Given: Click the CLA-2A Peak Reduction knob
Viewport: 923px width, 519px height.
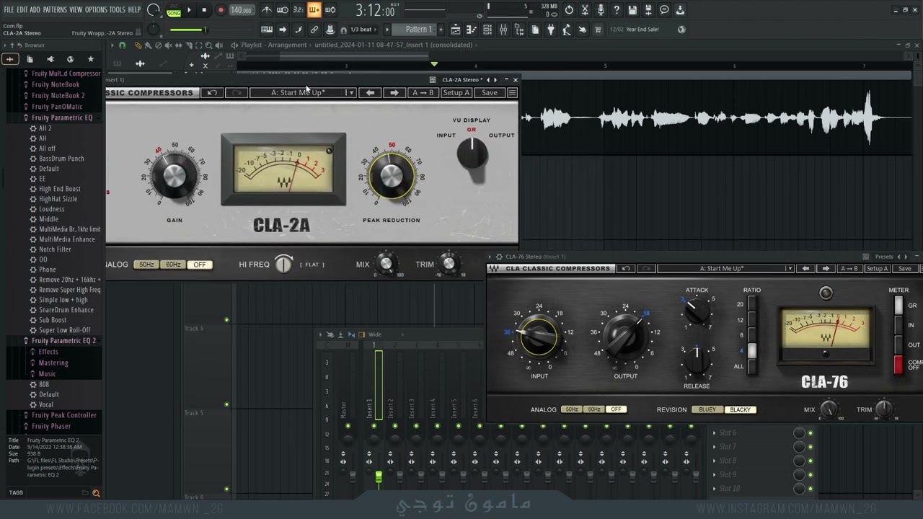Looking at the screenshot, I should [392, 176].
